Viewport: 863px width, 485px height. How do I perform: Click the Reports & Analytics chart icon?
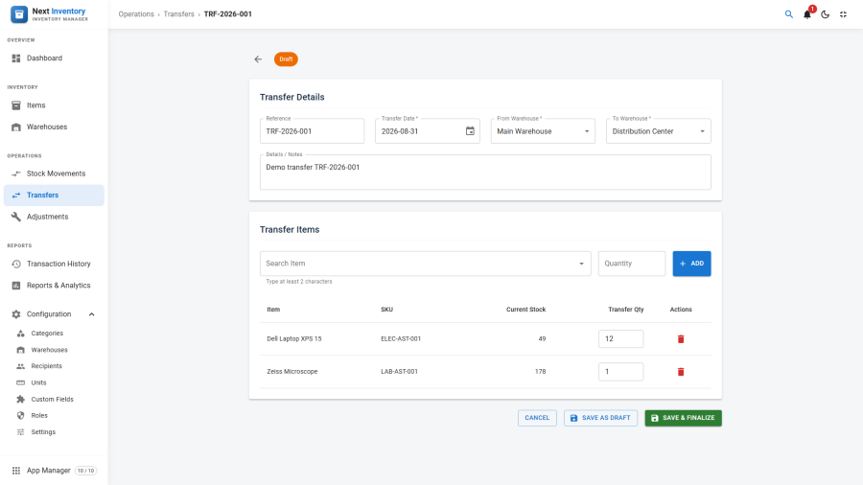click(x=16, y=286)
